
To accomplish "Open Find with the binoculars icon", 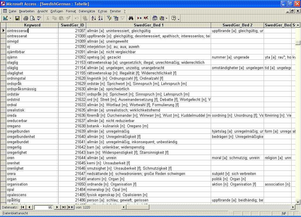I will pyautogui.click(x=131, y=18).
